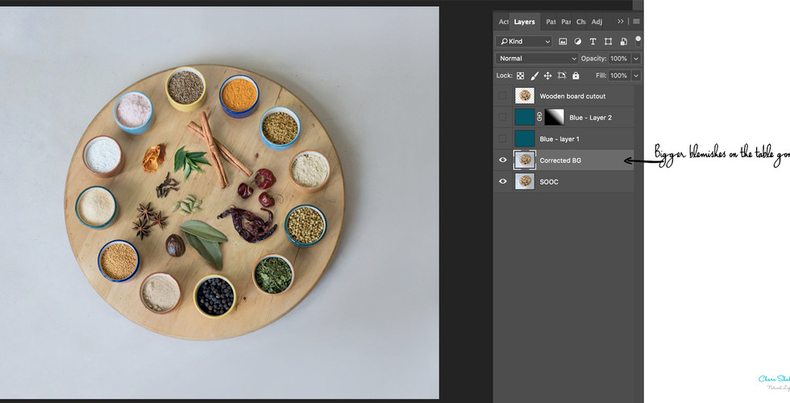
Task: Switch to the Adjustments tab
Action: 597,22
